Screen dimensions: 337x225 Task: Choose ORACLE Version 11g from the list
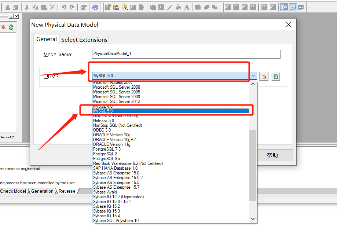[x=111, y=144]
